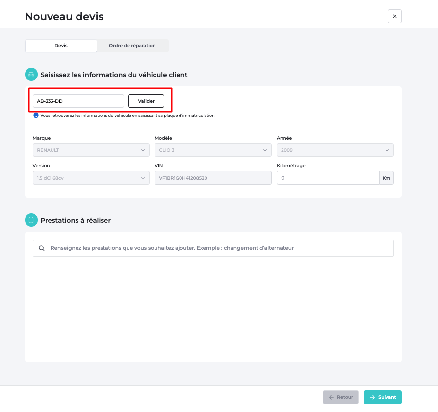Screen dimensions: 438x412
Task: Click the Prestations à réaliser heading
Action: 76,220
